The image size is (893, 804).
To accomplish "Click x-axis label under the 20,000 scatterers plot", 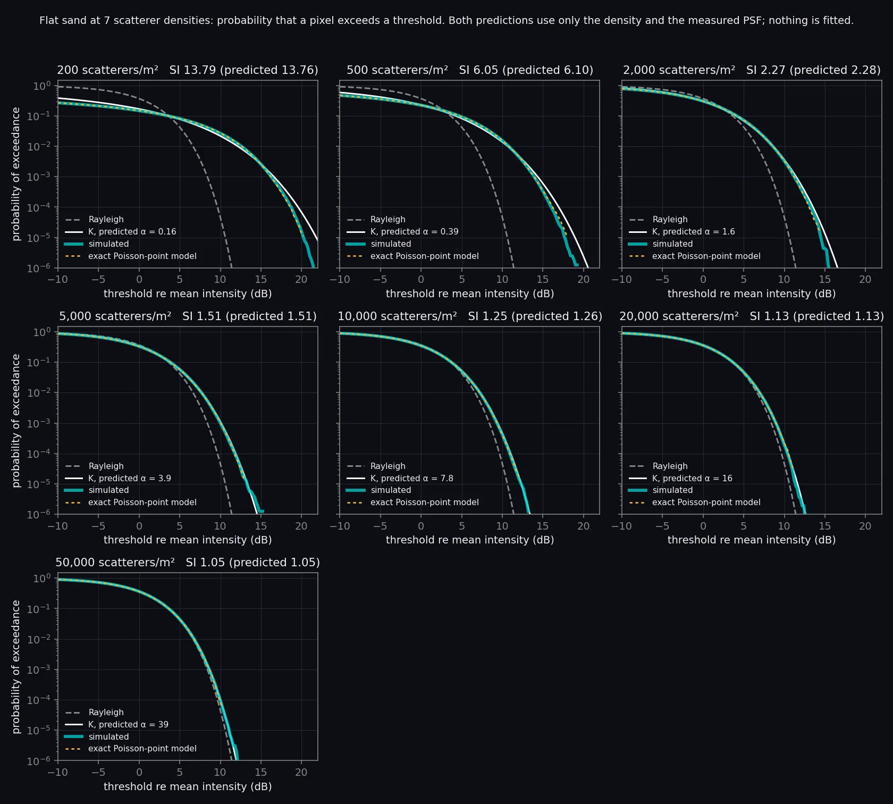I will (x=752, y=540).
